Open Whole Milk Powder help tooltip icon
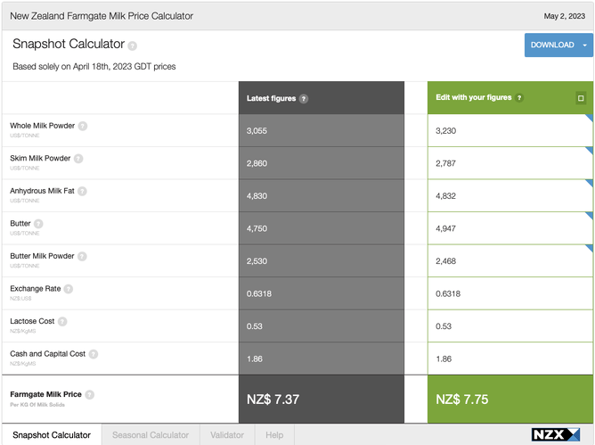Image resolution: width=595 pixels, height=445 pixels. pyautogui.click(x=83, y=127)
